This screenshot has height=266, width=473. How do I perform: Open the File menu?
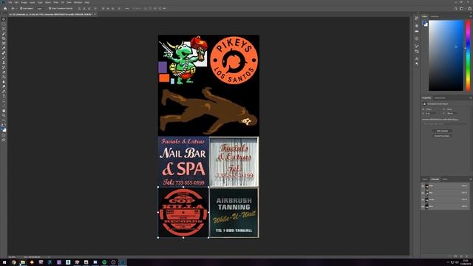(x=10, y=2)
